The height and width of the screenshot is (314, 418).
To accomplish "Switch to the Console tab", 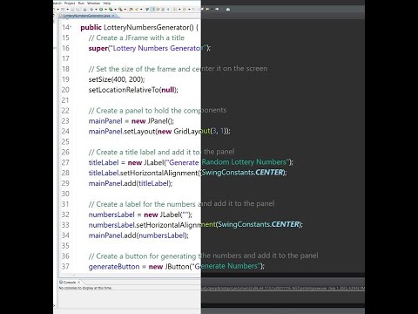I will click(69, 282).
